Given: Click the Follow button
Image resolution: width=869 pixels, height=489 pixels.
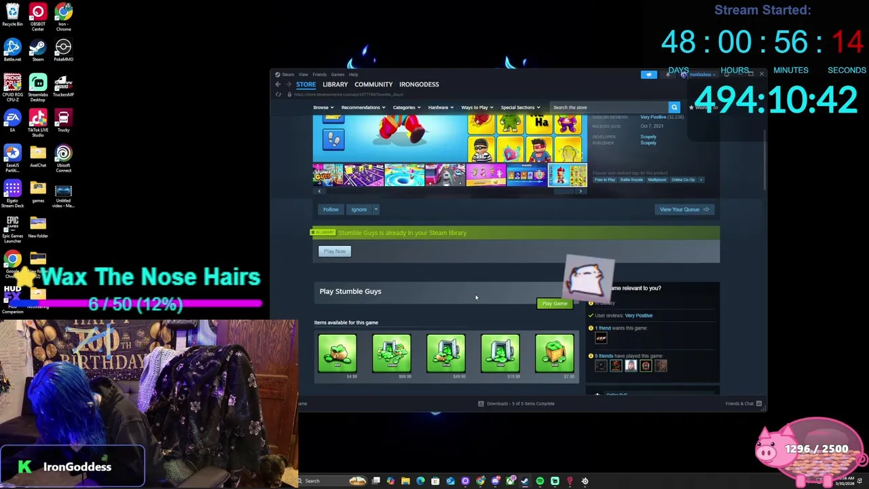Looking at the screenshot, I should (331, 209).
